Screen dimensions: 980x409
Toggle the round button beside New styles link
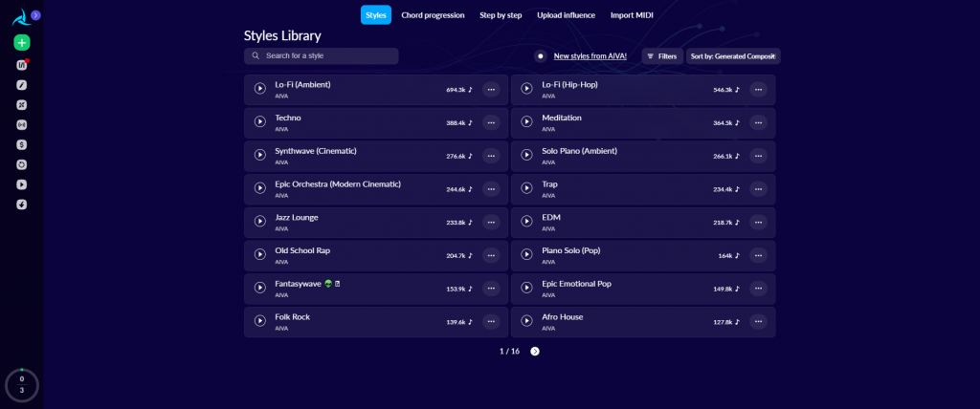tap(541, 56)
